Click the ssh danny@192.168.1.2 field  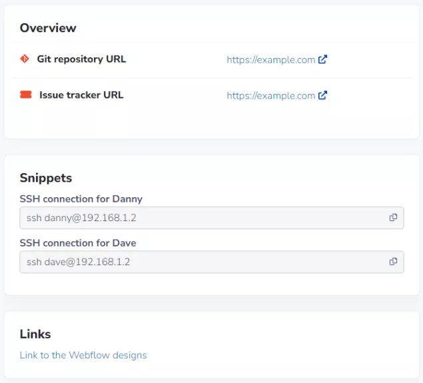click(x=200, y=218)
